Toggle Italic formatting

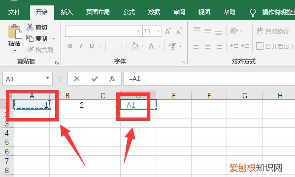click(x=81, y=46)
